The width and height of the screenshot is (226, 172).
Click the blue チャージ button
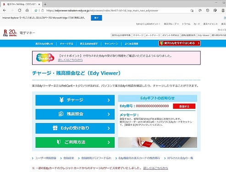coord(75,100)
